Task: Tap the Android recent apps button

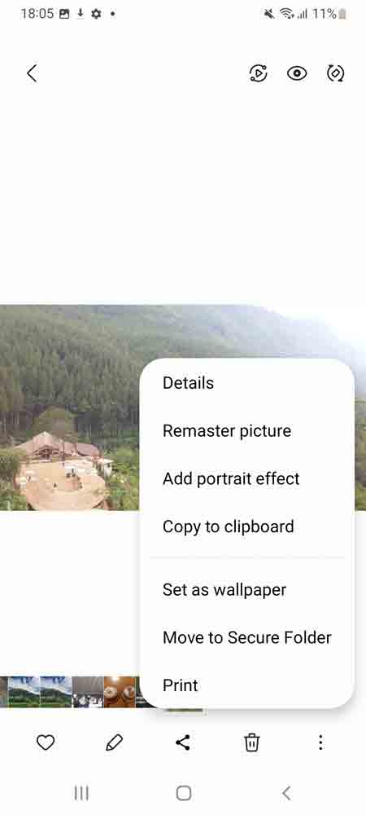Action: pos(81,793)
